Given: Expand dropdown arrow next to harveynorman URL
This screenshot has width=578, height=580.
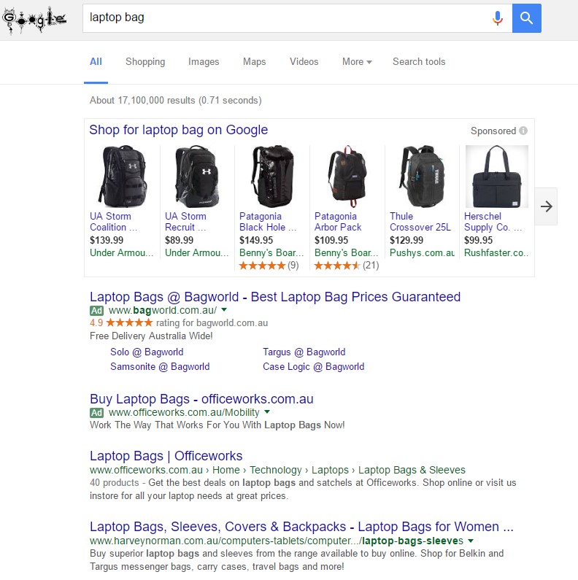Looking at the screenshot, I should (471, 541).
